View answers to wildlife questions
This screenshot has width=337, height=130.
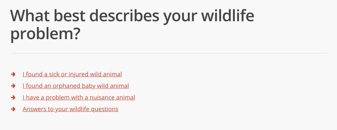[70, 109]
